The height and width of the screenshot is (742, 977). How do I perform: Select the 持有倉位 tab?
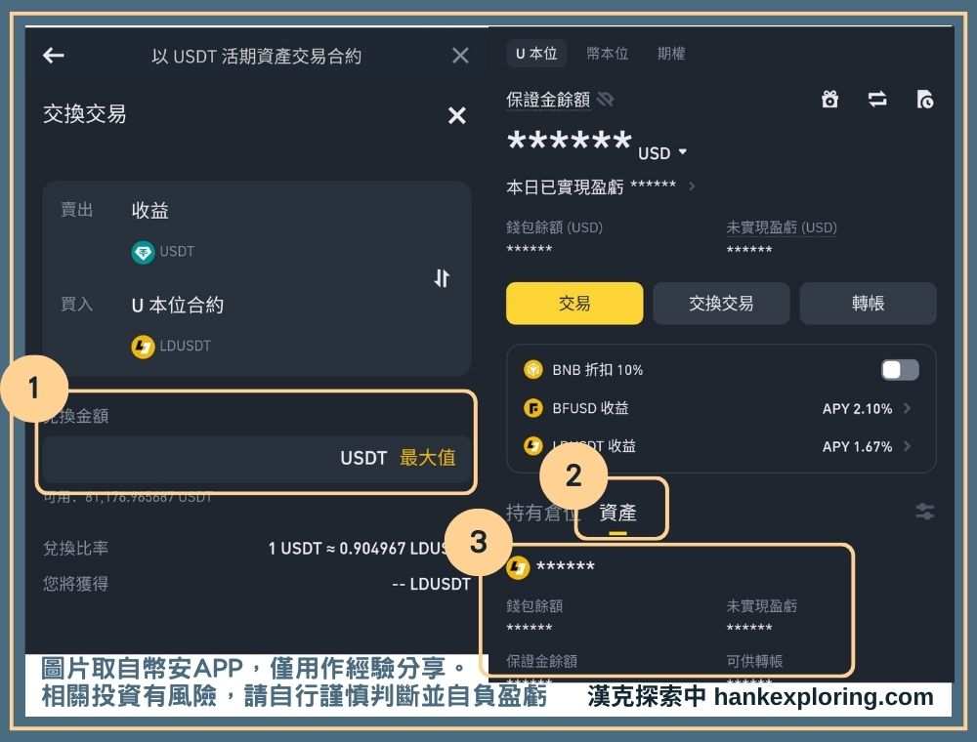coord(541,513)
